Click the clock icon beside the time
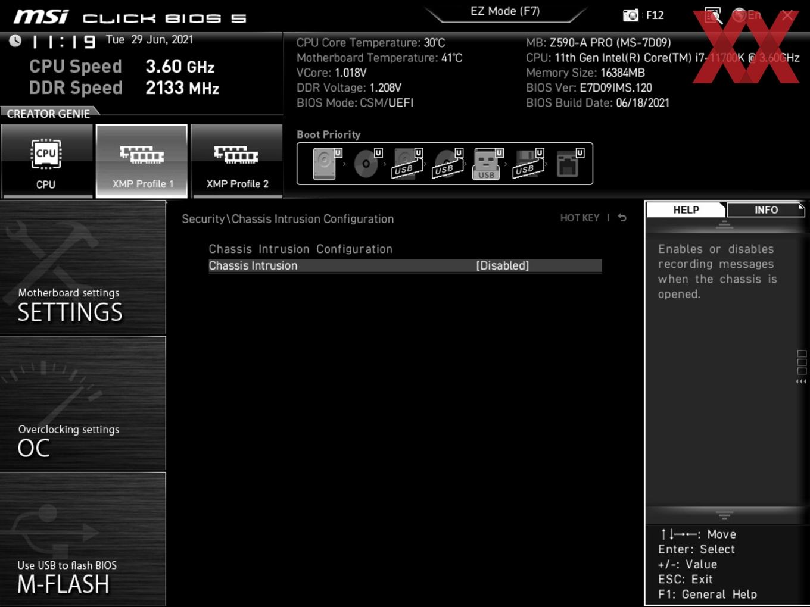The width and height of the screenshot is (810, 607). pos(15,40)
